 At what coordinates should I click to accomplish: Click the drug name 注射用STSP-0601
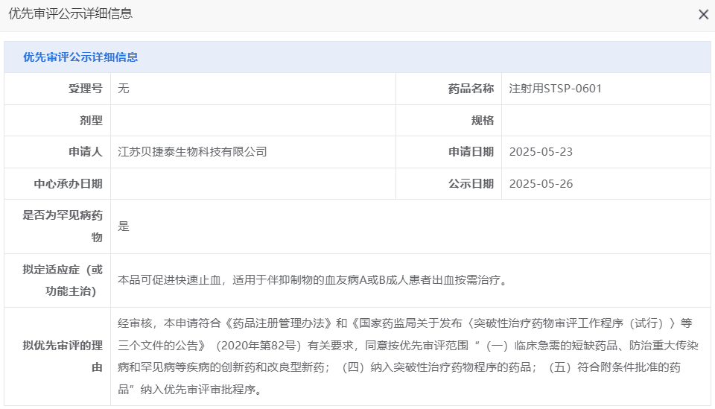click(555, 89)
